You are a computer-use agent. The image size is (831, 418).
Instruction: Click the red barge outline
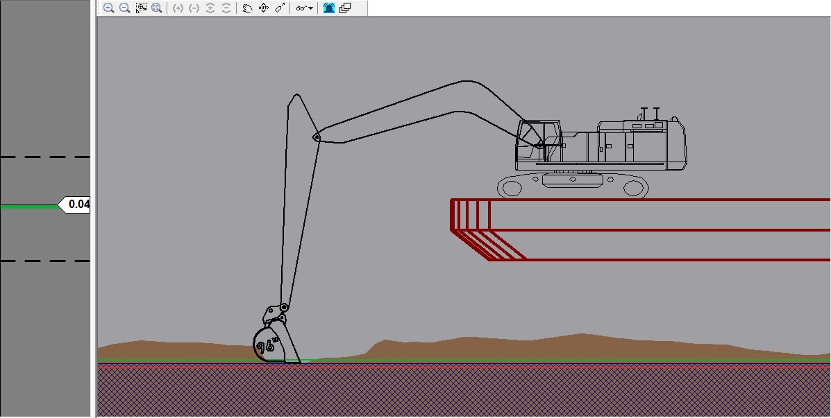(x=640, y=229)
